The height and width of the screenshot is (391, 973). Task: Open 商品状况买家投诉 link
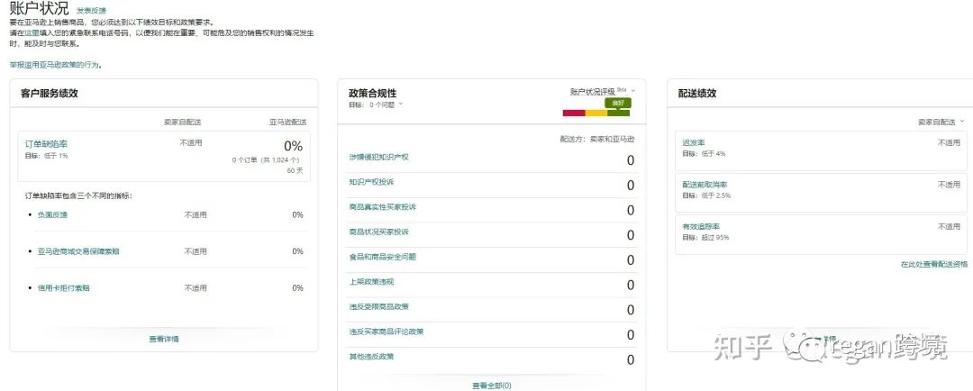(x=378, y=232)
